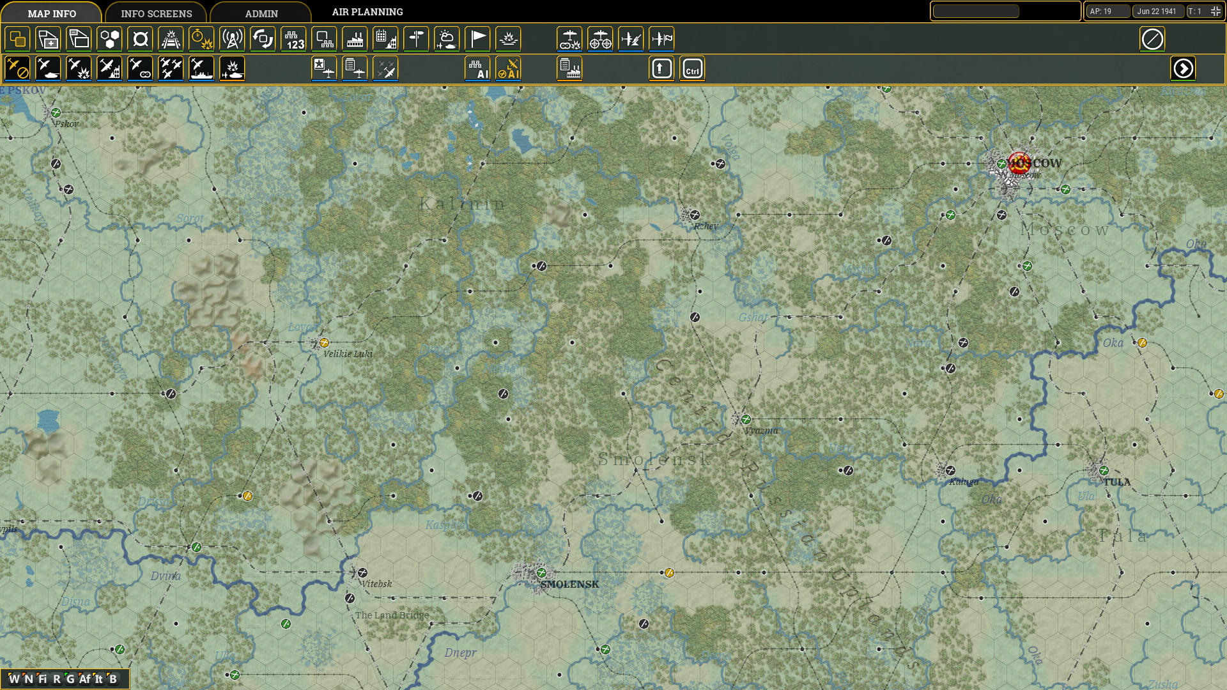Click the bomber with infinity explosion icon
This screenshot has width=1227, height=690.
(569, 39)
